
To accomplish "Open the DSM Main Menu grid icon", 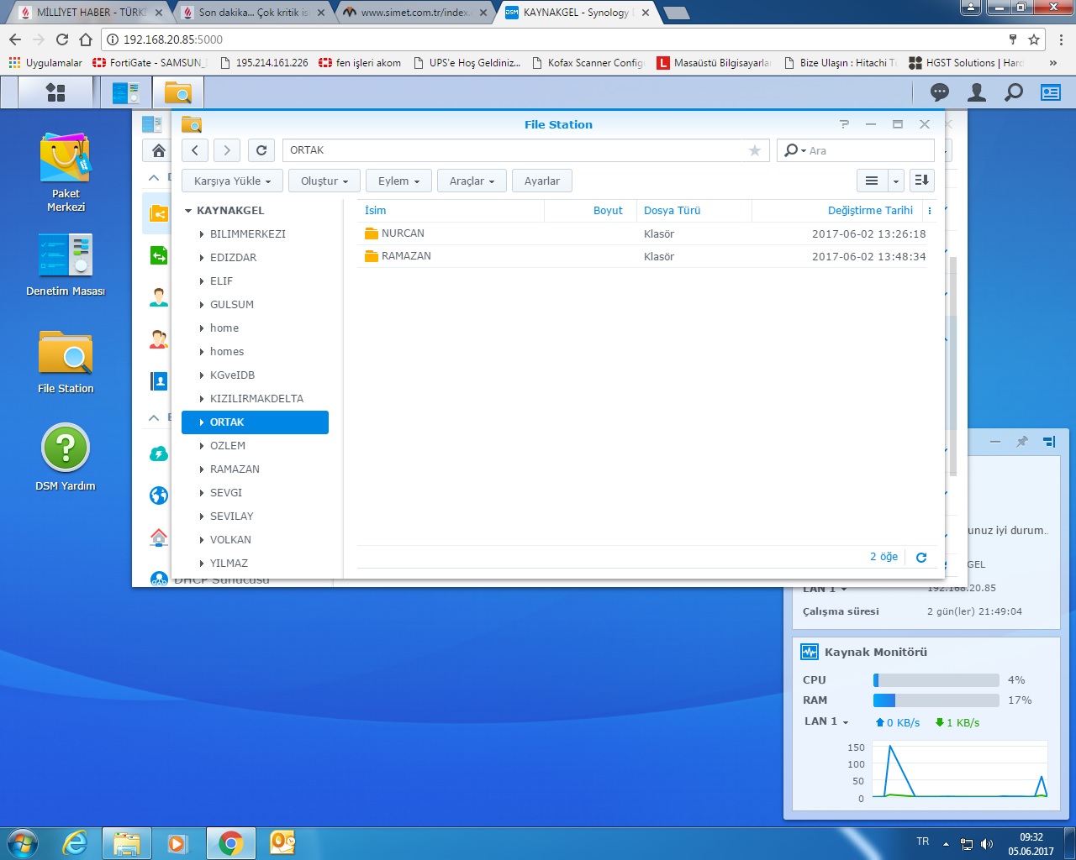I will click(55, 92).
